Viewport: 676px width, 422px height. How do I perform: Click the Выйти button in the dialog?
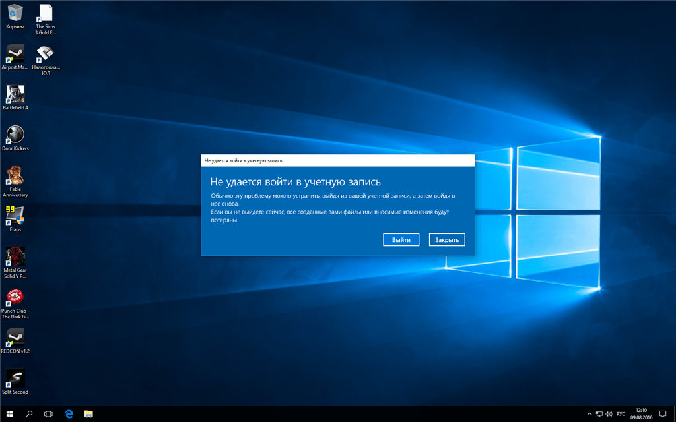401,240
